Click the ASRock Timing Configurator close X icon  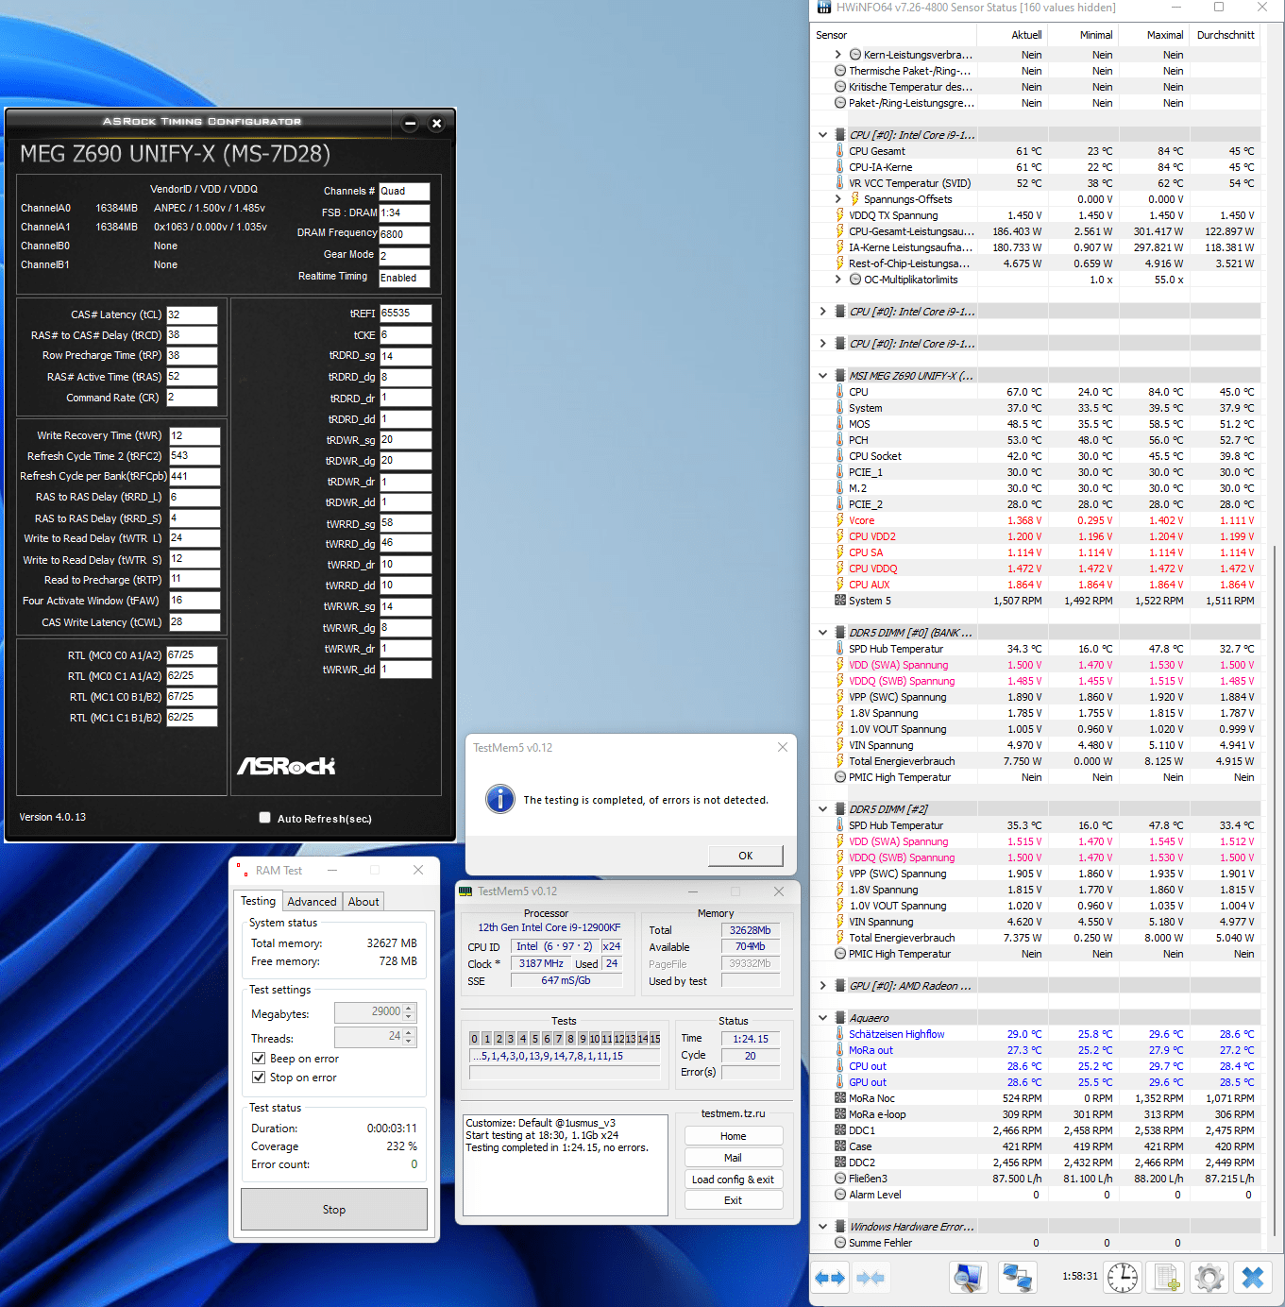point(436,123)
